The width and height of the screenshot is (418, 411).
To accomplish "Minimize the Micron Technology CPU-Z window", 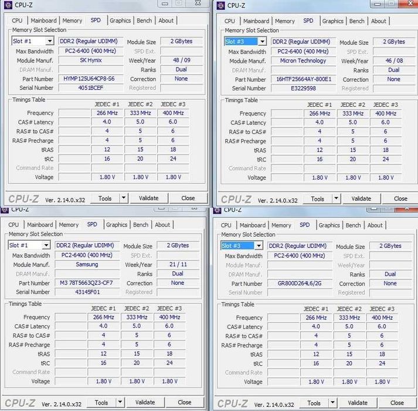I will pyautogui.click(x=378, y=4).
